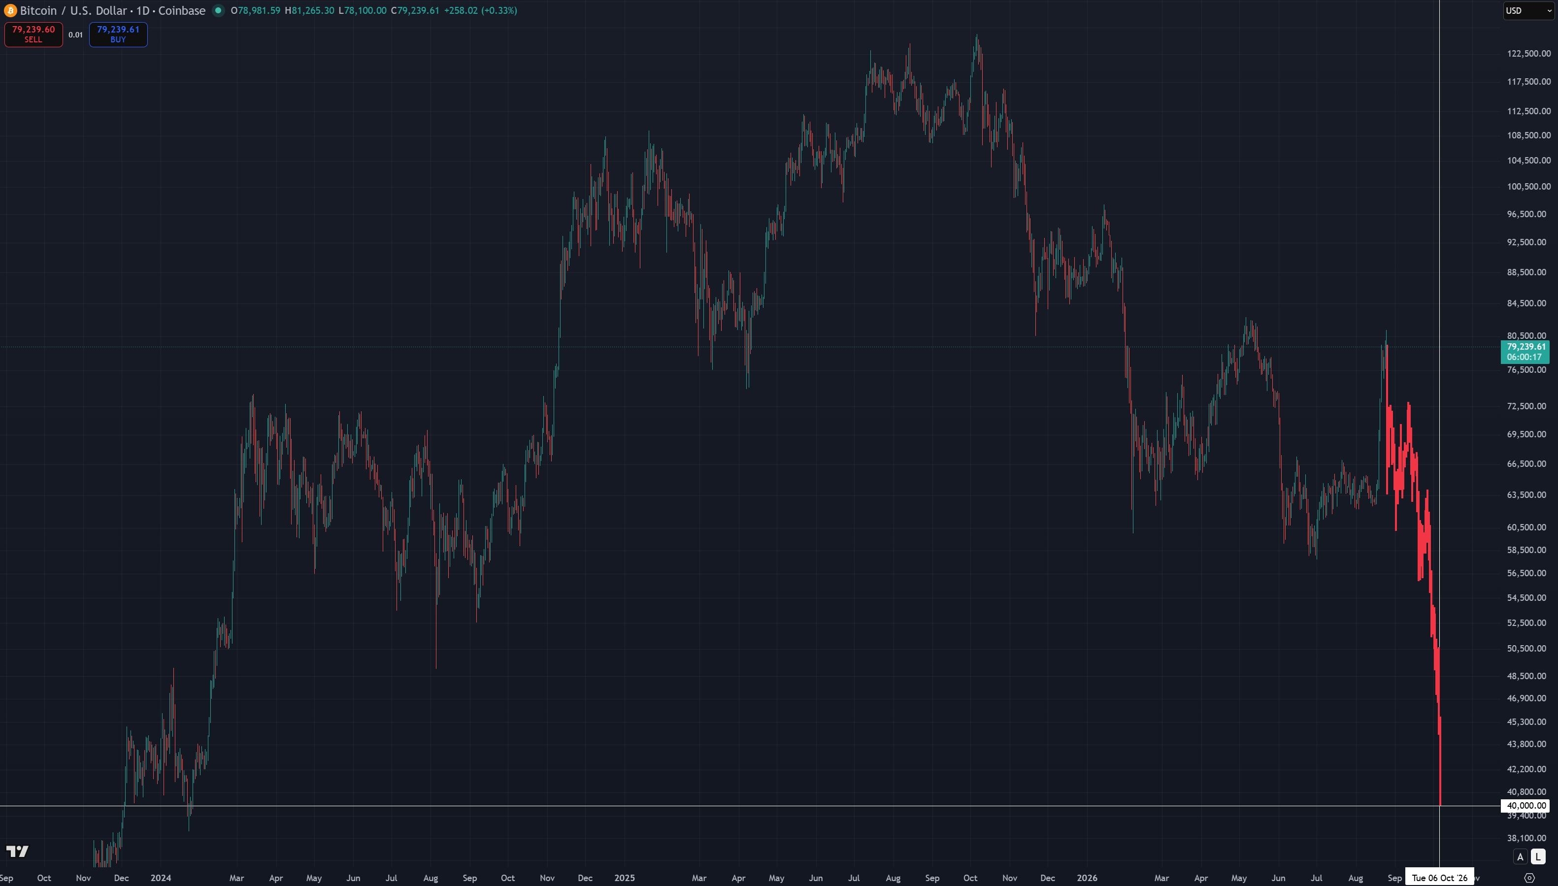Click the low value L78,100.00
The width and height of the screenshot is (1558, 886).
pyautogui.click(x=363, y=10)
